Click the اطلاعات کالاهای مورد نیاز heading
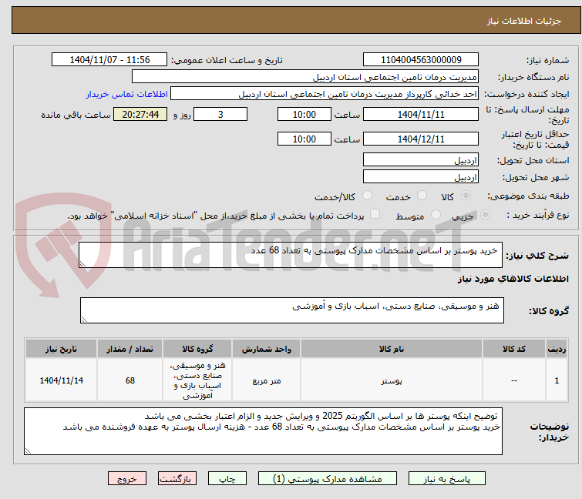The height and width of the screenshot is (499, 582). point(513,279)
